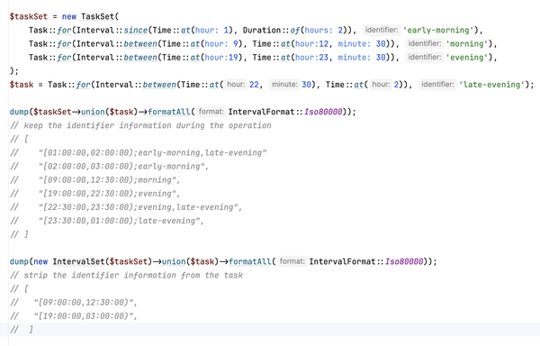Click the IntervalSet class name

pos(78,261)
